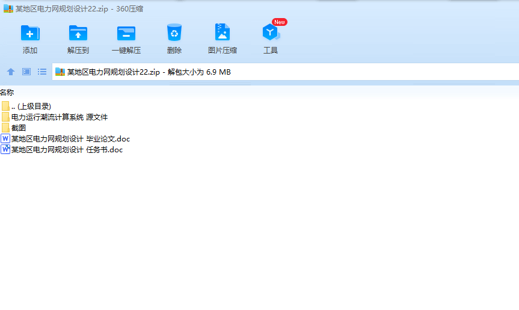Go up one level with the up arrow
This screenshot has width=519, height=310.
(11, 72)
